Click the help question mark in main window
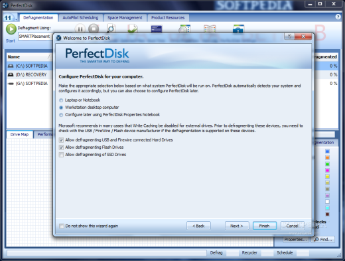The width and height of the screenshot is (345, 261). tap(338, 17)
